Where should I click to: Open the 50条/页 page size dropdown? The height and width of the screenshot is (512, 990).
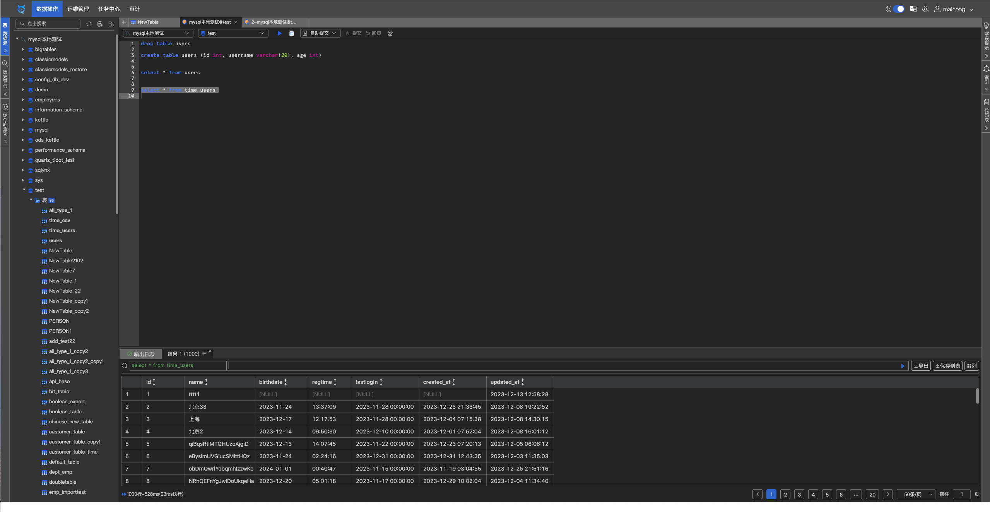(x=916, y=494)
